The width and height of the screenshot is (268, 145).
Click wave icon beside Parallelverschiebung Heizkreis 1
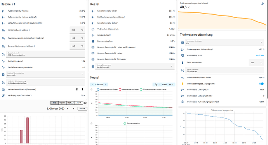pos(3,67)
